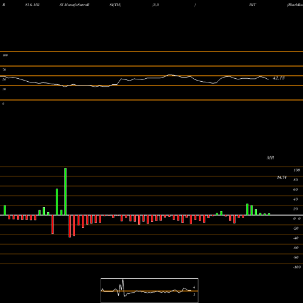Click the MR value label 14.74
The width and height of the screenshot is (303, 303).
(x=282, y=178)
